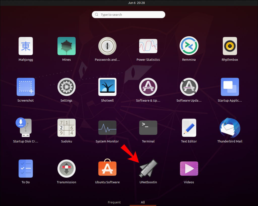The image size is (258, 206).
Task: Play a game of Mahjongg
Action: [x=25, y=46]
